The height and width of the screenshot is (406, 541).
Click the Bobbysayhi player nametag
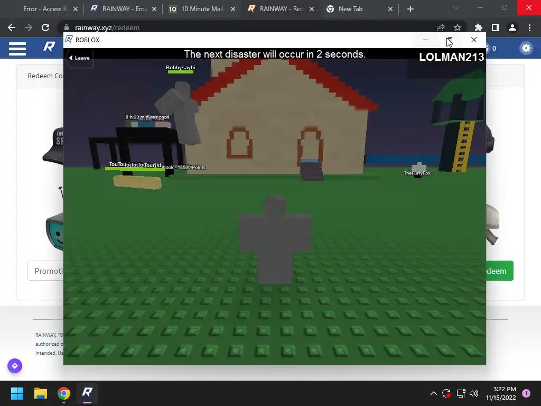pyautogui.click(x=181, y=68)
